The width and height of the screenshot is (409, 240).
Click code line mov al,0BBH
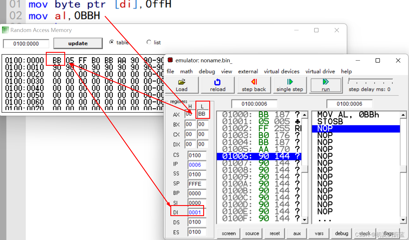[64, 16]
